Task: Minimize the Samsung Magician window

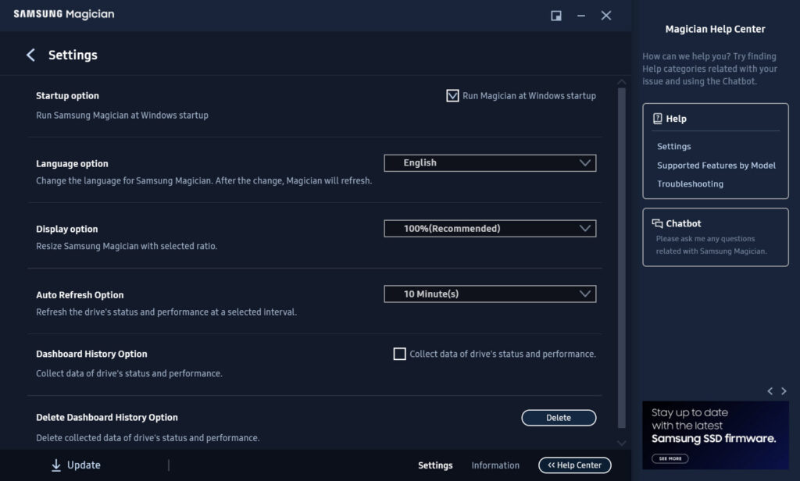Action: point(581,16)
